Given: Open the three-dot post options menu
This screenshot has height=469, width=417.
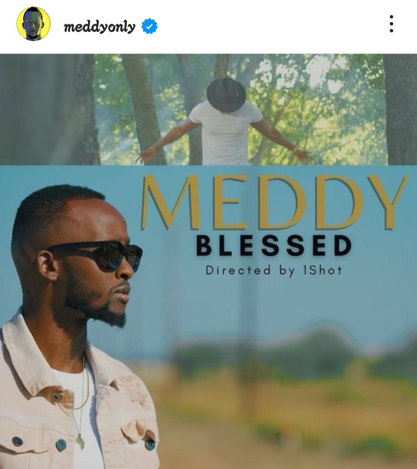Looking at the screenshot, I should click(392, 24).
